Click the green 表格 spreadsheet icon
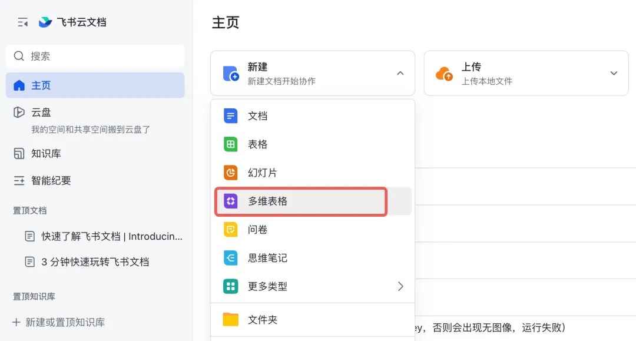Screen dimensions: 636x341 (230, 144)
